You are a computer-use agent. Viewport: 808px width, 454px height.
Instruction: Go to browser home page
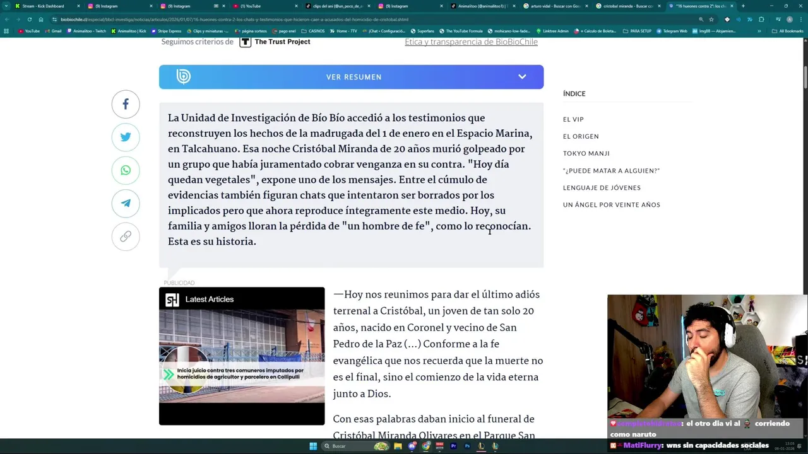coord(40,20)
